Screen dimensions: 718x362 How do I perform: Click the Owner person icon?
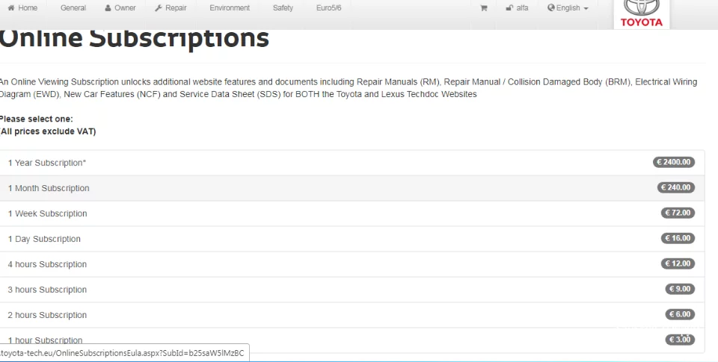[108, 7]
